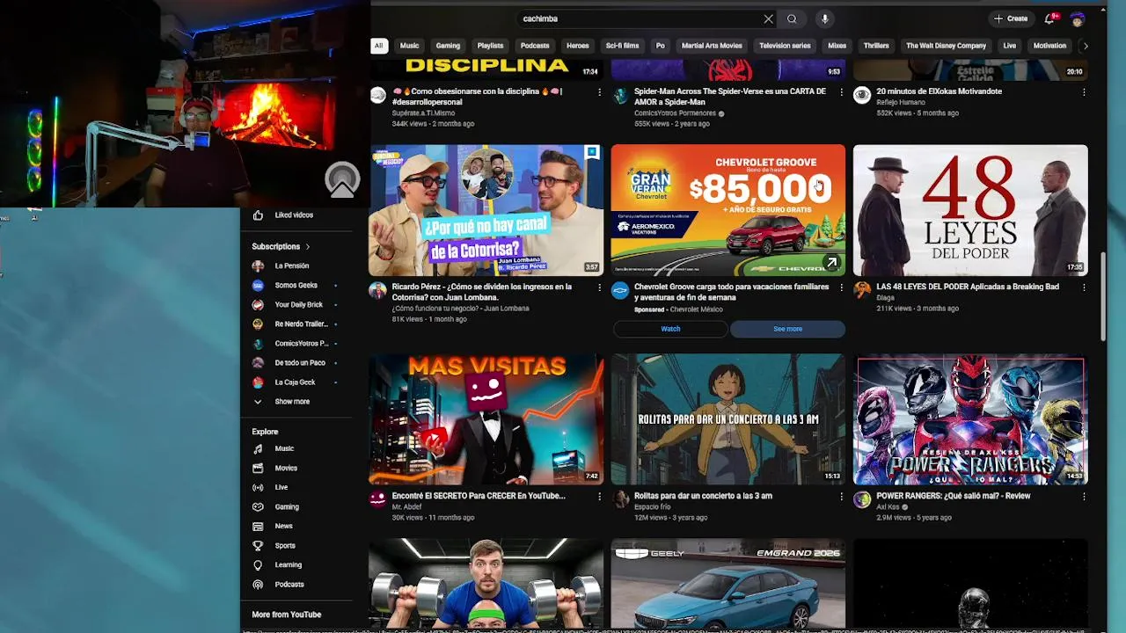This screenshot has width=1126, height=633.
Task: Open the account avatar menu
Action: (1078, 18)
